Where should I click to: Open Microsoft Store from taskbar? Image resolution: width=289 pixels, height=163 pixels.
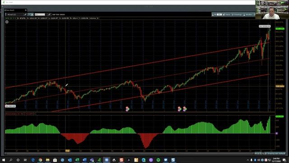click(55, 160)
